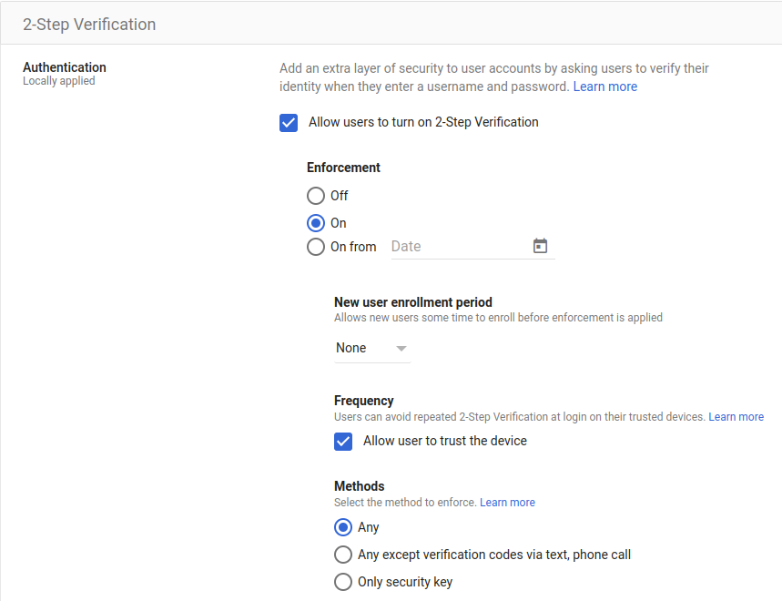This screenshot has width=782, height=601.
Task: Click the Enforcement section heading
Action: coord(343,167)
